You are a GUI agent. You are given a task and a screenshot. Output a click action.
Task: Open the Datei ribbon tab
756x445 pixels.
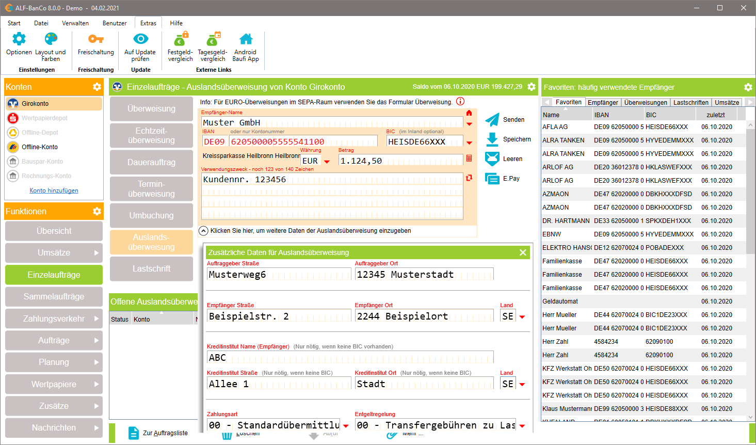[x=41, y=23]
